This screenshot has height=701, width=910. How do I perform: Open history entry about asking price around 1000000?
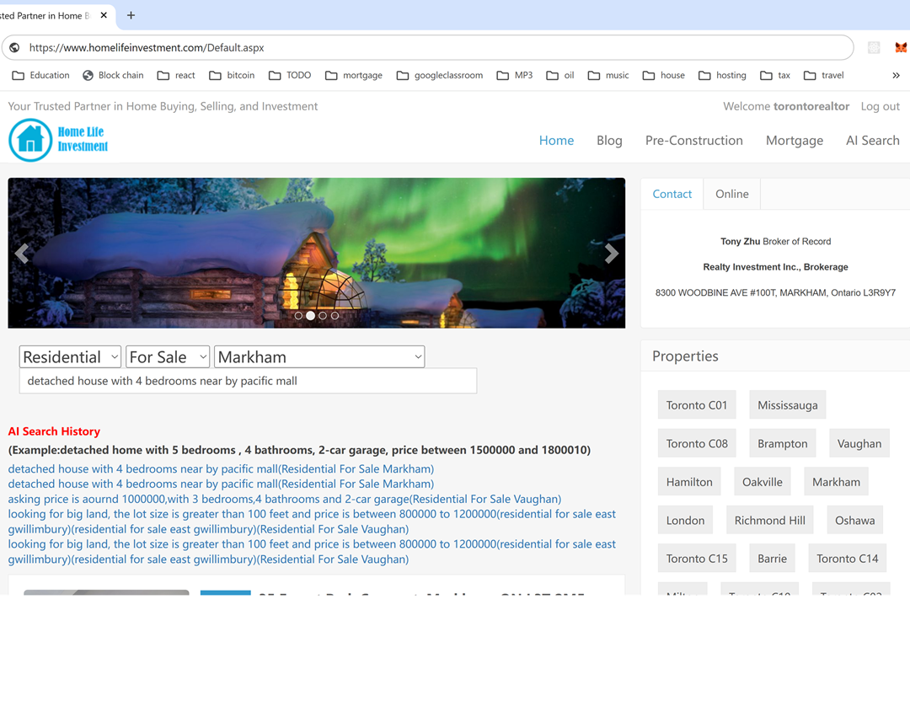285,499
